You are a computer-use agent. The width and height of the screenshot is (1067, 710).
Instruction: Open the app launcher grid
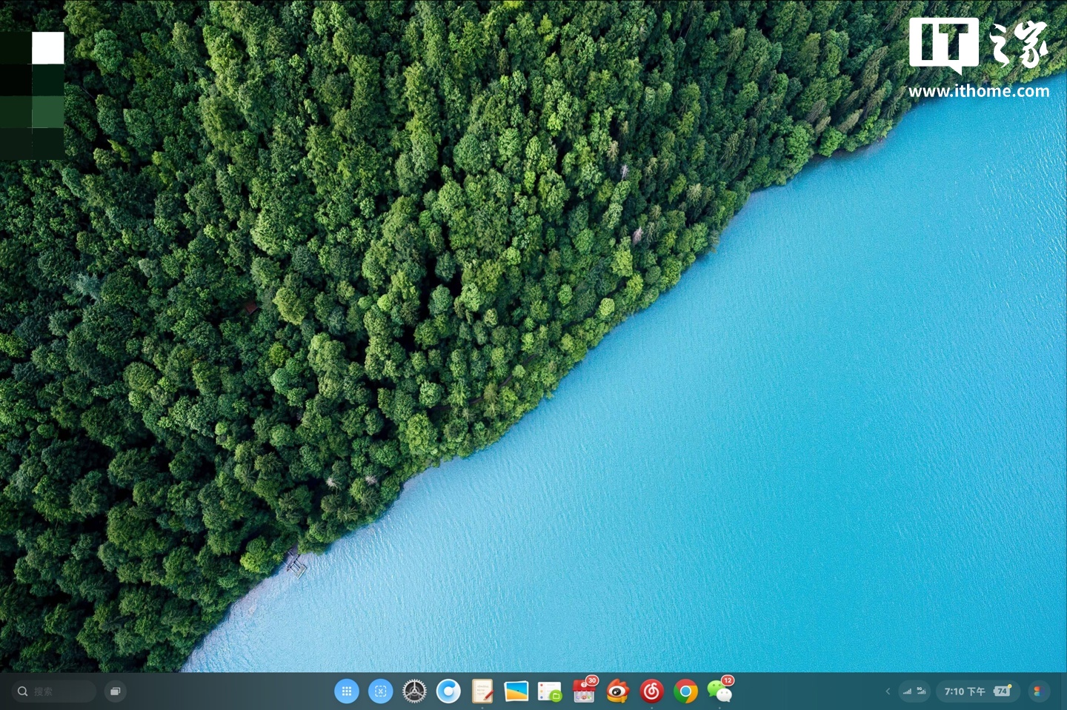[346, 691]
